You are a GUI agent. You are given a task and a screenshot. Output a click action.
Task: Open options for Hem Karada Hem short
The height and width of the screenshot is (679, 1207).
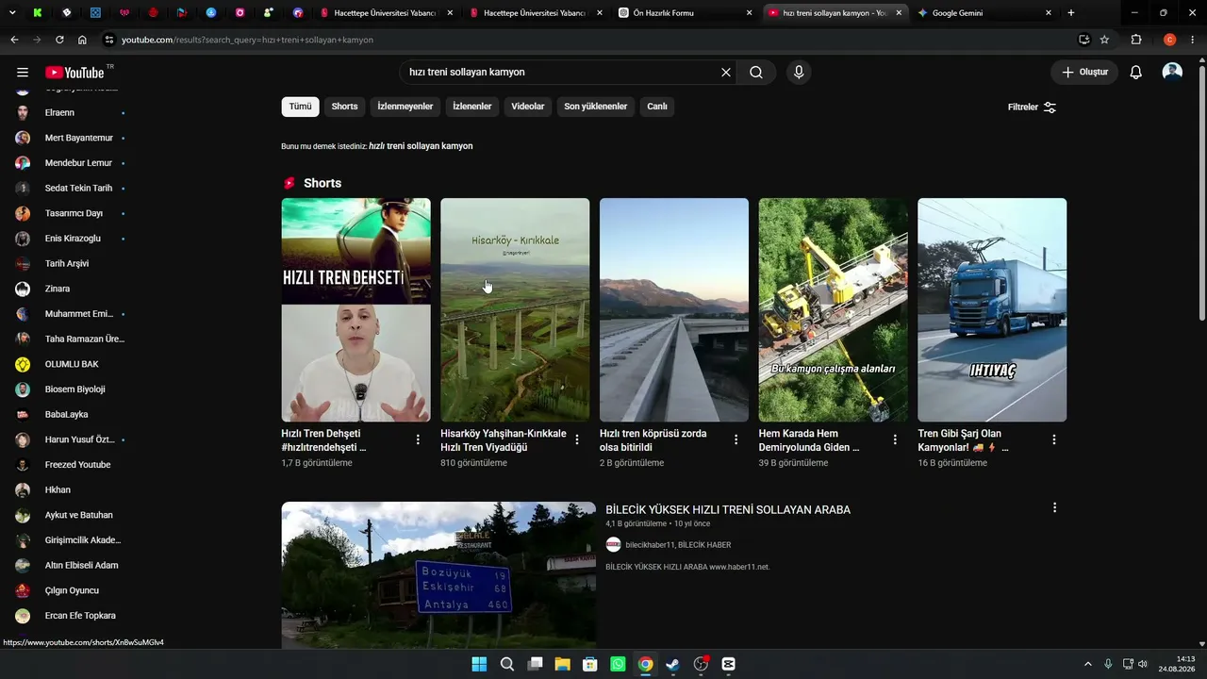[895, 439]
